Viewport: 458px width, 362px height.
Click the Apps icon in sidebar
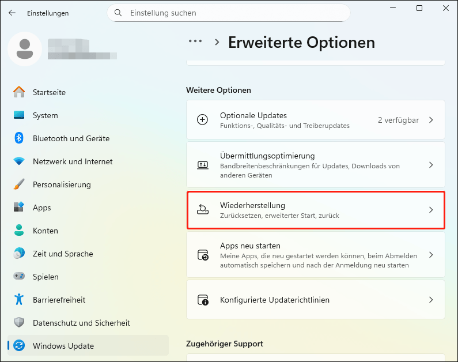click(x=19, y=207)
